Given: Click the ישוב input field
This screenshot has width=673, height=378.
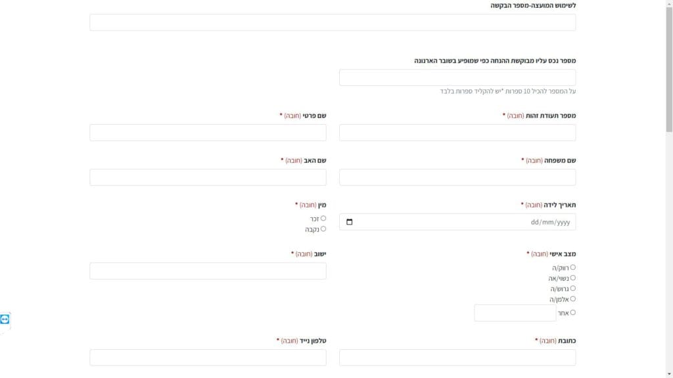Looking at the screenshot, I should click(208, 271).
